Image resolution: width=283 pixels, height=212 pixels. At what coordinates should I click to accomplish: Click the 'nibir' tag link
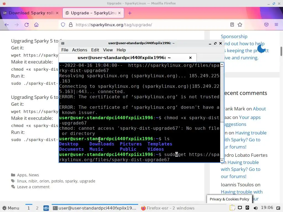[x=33, y=181]
